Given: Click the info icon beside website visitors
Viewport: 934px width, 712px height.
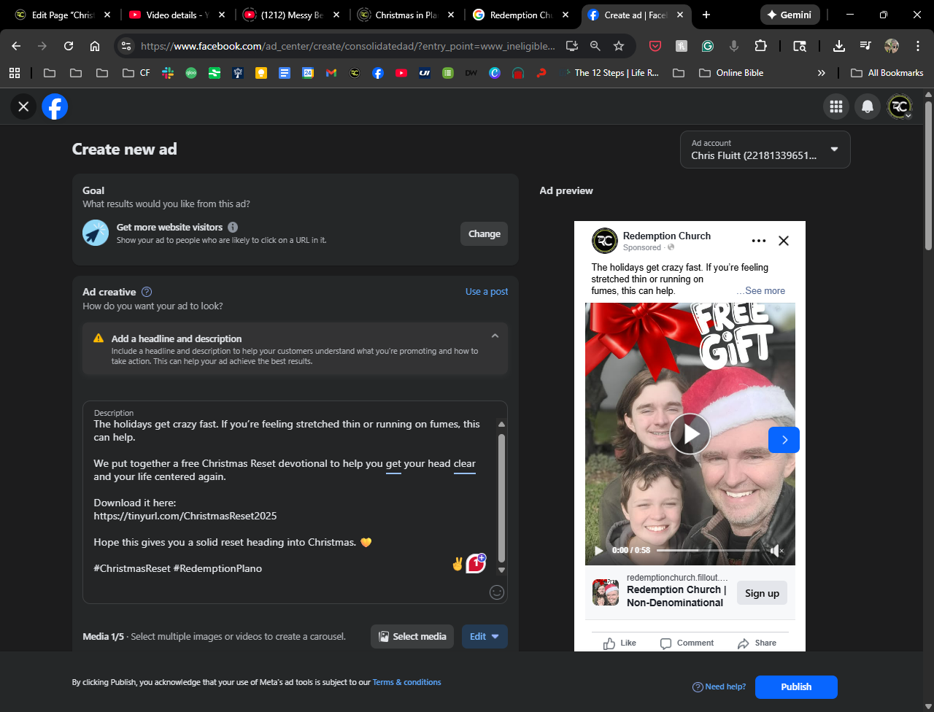Looking at the screenshot, I should click(x=233, y=227).
